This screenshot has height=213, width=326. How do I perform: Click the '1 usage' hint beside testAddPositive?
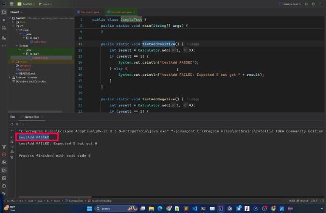[193, 44]
